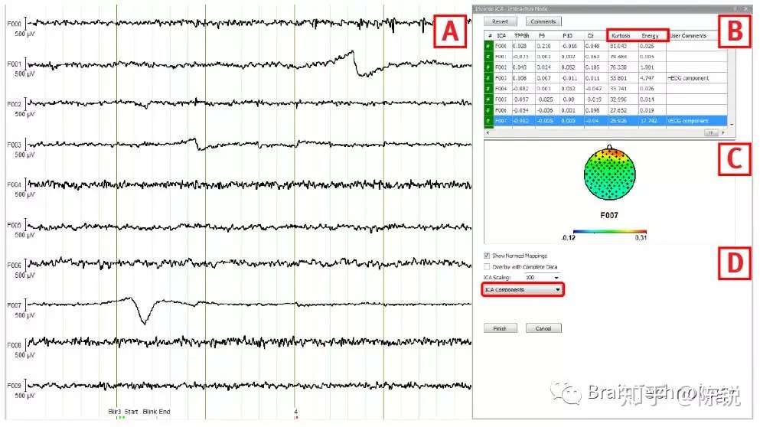The image size is (760, 427).
Task: Click the Revert button
Action: [501, 21]
